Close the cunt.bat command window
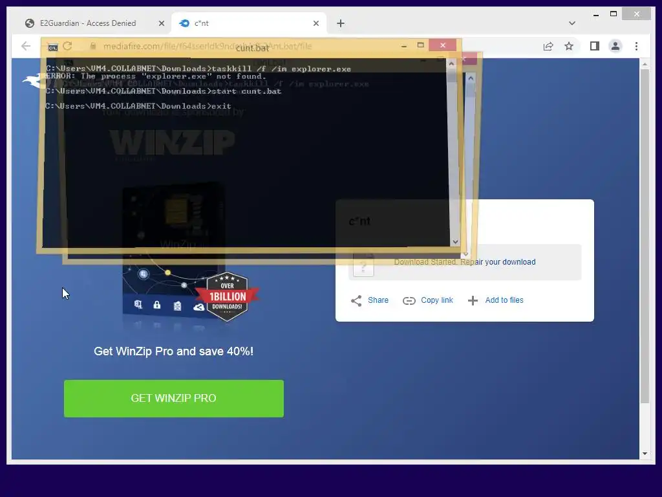 [x=442, y=45]
